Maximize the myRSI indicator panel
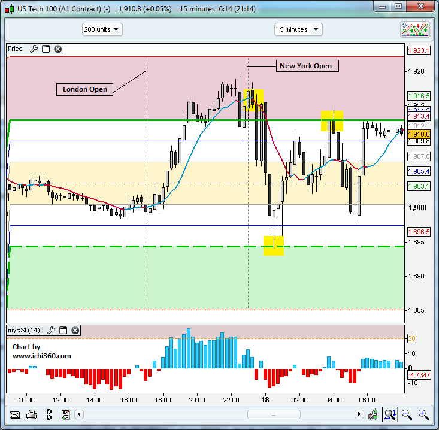This screenshot has width=439, height=430. coord(63,331)
